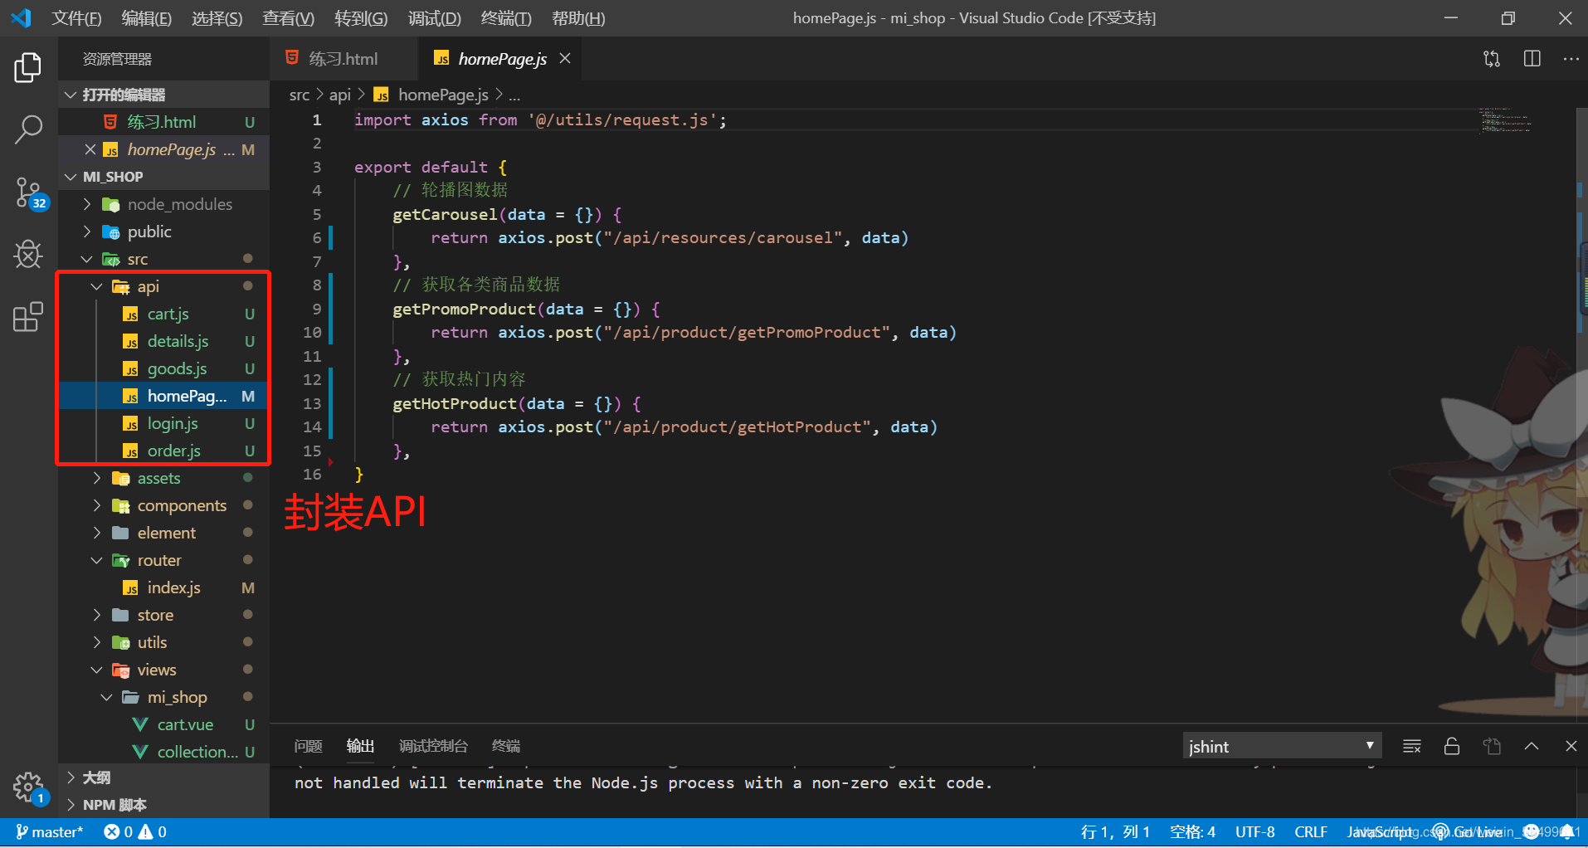Open cart.js in the api folder

(164, 314)
